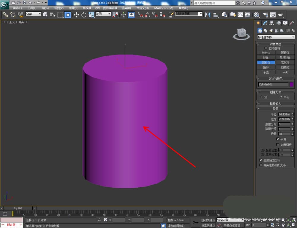The width and height of the screenshot is (297, 228).
Task: Select the Move tool in toolbar
Action: [76, 15]
